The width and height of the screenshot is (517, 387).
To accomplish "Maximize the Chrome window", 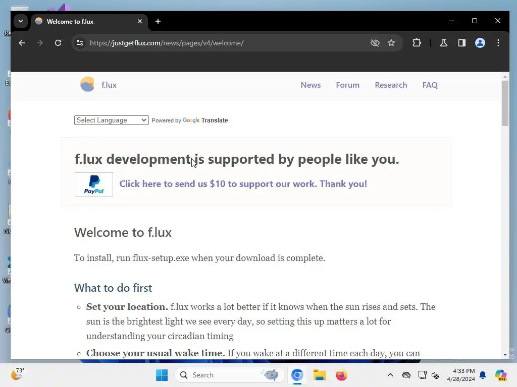I will pyautogui.click(x=475, y=21).
